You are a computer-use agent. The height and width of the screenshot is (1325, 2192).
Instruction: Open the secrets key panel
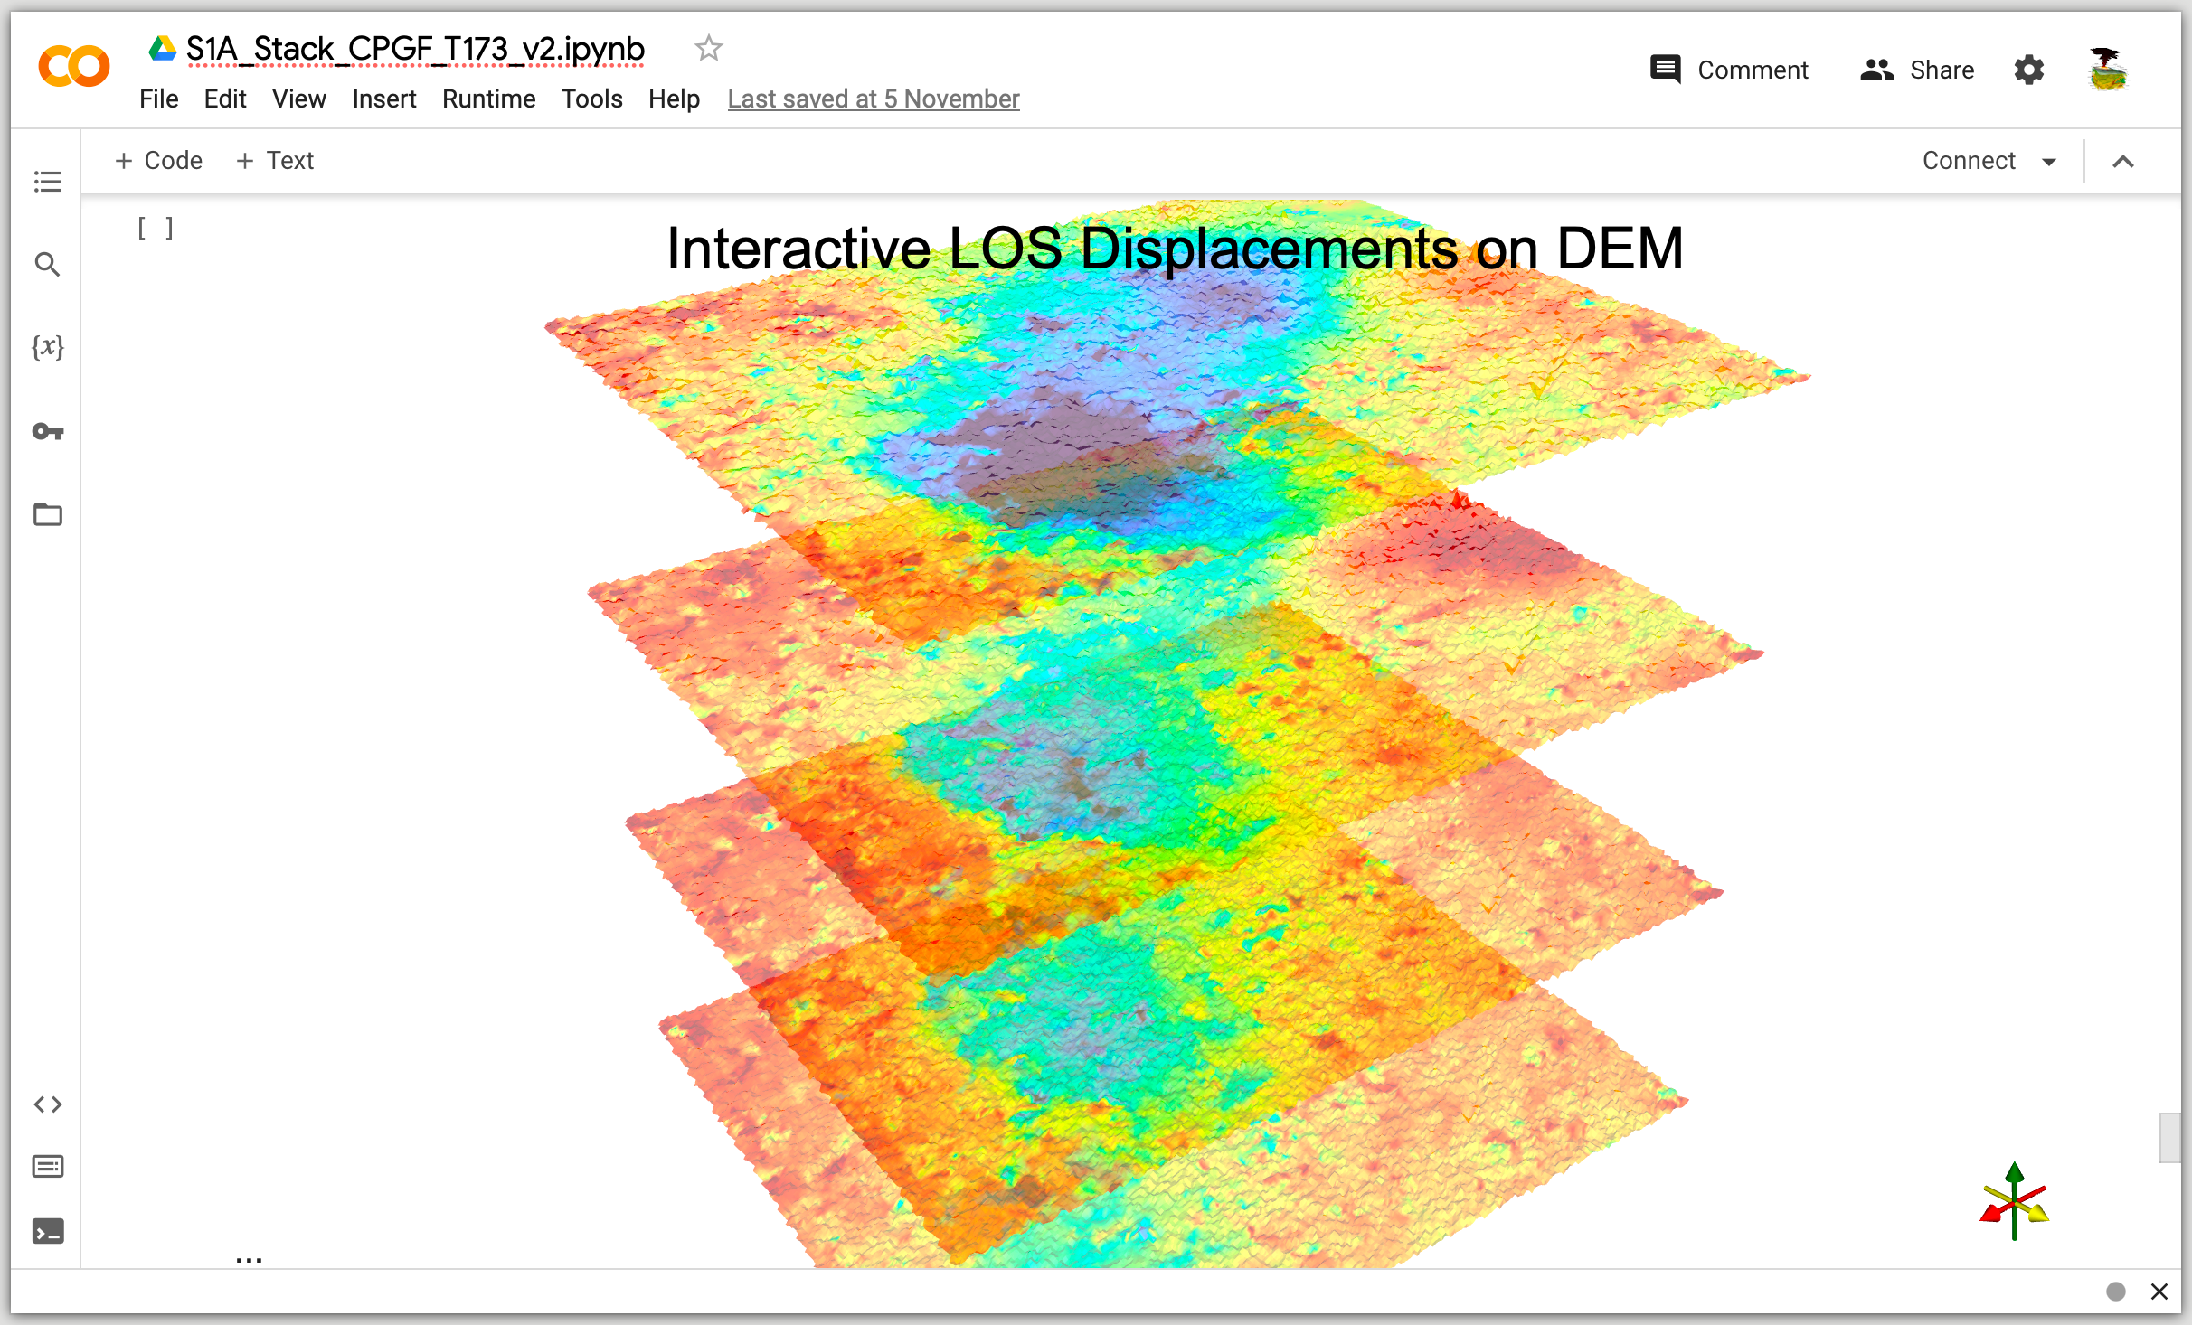pyautogui.click(x=47, y=431)
